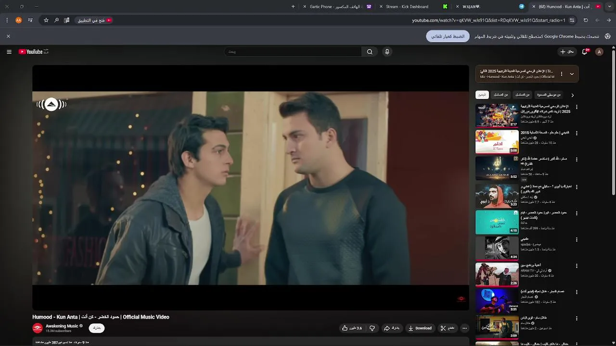Open the Create (plus) button
Viewport: 616px width, 346px height.
(567, 52)
